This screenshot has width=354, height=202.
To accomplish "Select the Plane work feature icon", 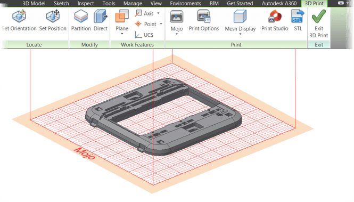I will coord(122,17).
